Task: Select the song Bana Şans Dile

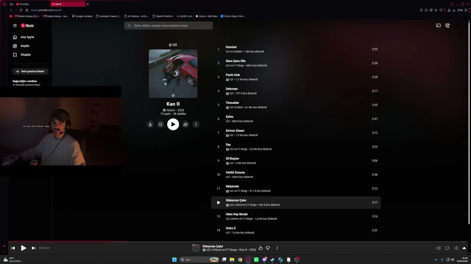Action: [235, 61]
